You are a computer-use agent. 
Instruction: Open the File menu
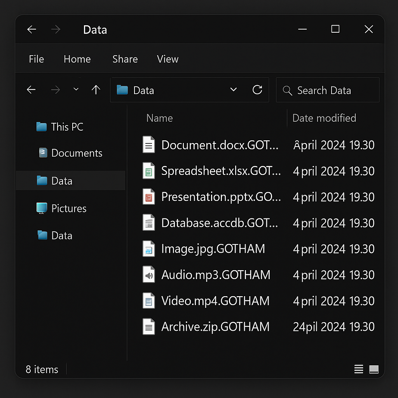pyautogui.click(x=37, y=59)
